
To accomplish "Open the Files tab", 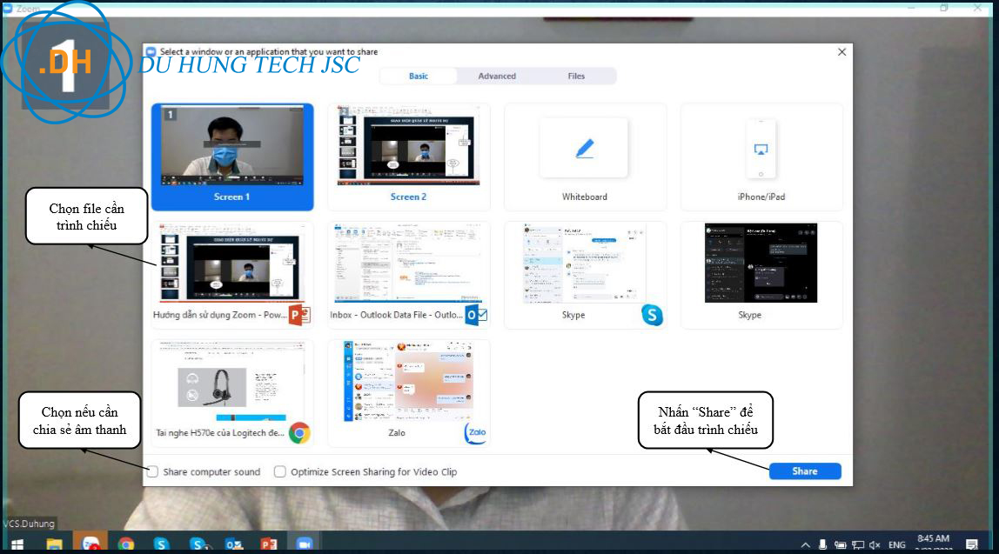I will click(x=576, y=77).
